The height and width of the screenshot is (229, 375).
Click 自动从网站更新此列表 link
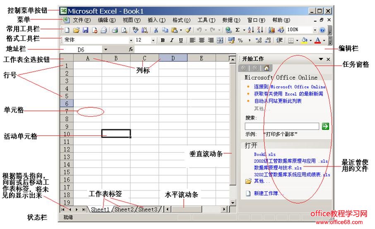(x=278, y=101)
